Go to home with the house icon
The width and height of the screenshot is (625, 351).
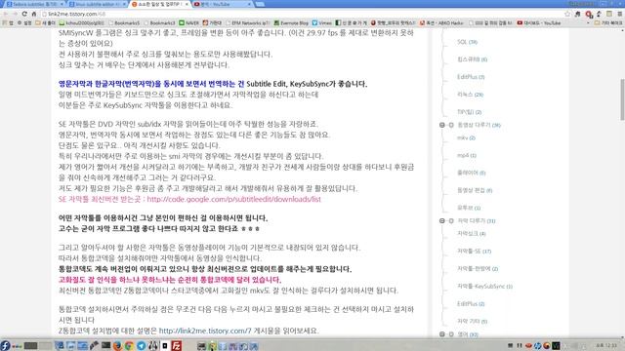[34, 14]
